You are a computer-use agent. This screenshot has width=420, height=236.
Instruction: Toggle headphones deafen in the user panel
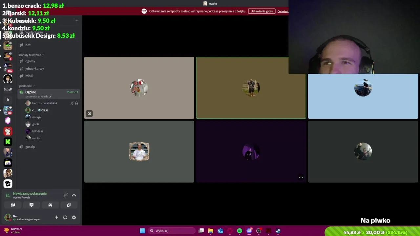coord(65,217)
